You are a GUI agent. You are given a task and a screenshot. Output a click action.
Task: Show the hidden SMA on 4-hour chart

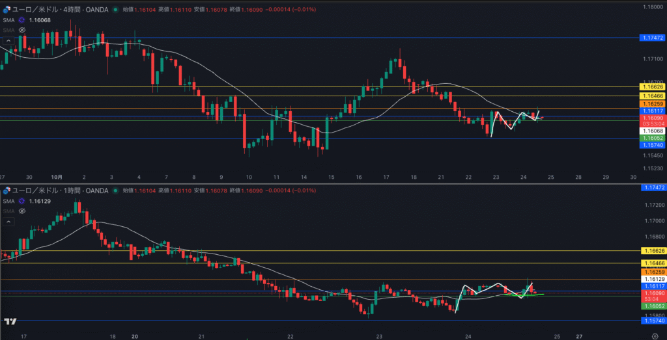point(21,30)
